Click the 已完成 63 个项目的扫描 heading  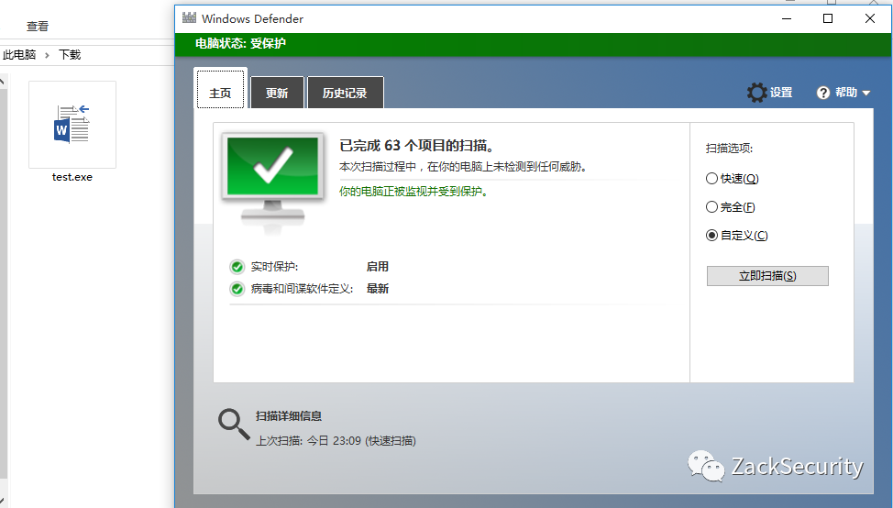[416, 146]
